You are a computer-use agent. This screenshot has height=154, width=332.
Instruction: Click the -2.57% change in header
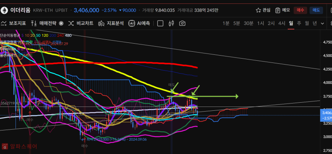(x=109, y=10)
